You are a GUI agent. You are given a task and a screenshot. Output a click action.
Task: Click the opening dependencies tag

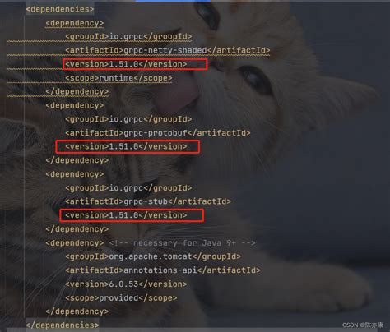[60, 9]
